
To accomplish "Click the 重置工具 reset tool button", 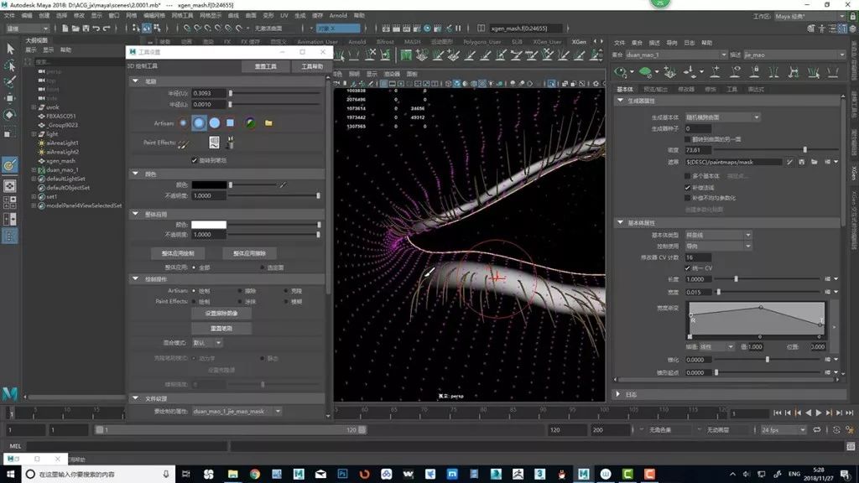I will pyautogui.click(x=266, y=66).
